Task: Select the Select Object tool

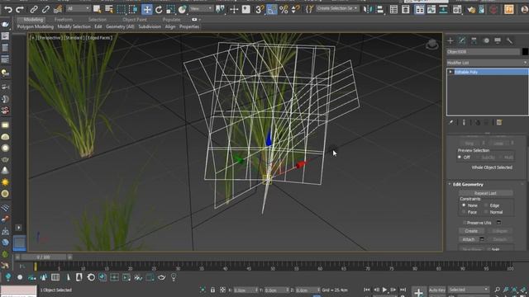Action: tap(98, 9)
